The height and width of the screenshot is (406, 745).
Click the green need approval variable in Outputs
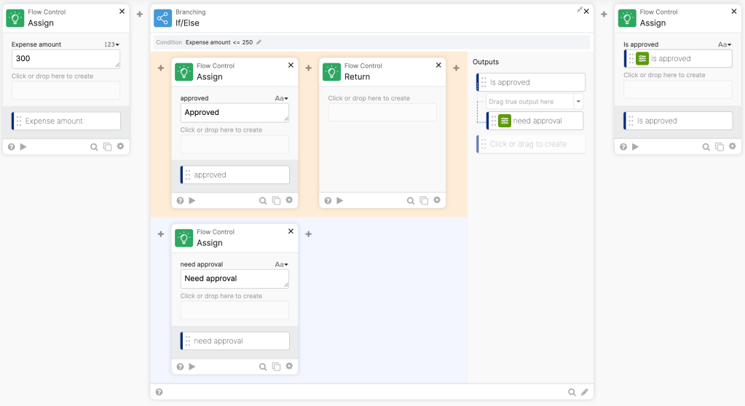coord(505,121)
